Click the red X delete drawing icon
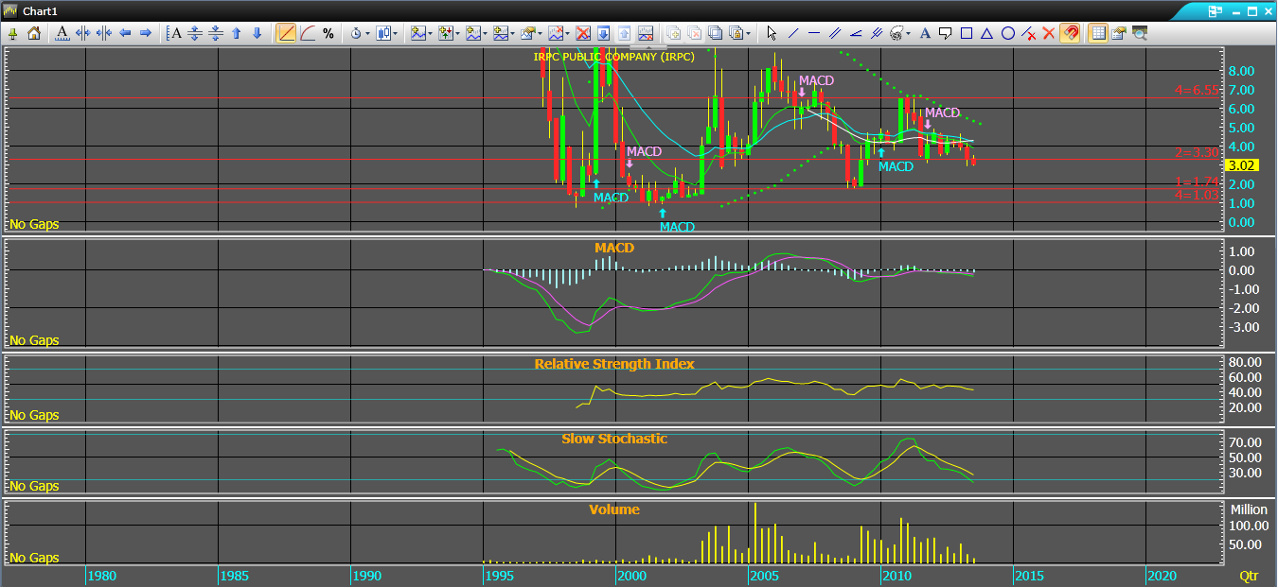Image resolution: width=1278 pixels, height=587 pixels. (x=1048, y=33)
